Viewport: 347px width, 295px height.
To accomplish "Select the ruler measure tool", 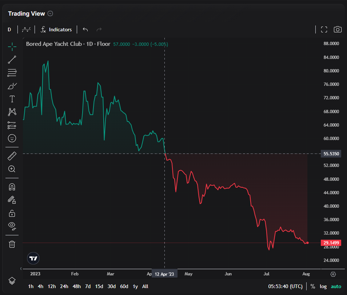I will pos(12,156).
